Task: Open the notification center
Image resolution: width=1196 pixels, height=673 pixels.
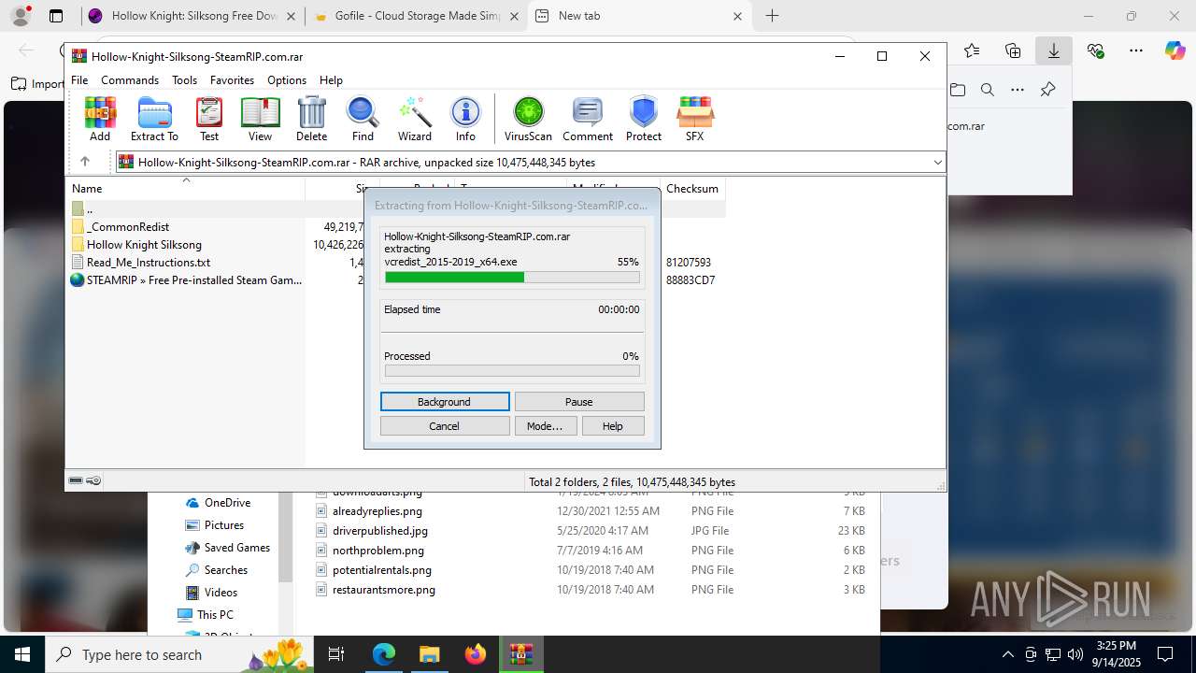Action: click(x=1165, y=654)
